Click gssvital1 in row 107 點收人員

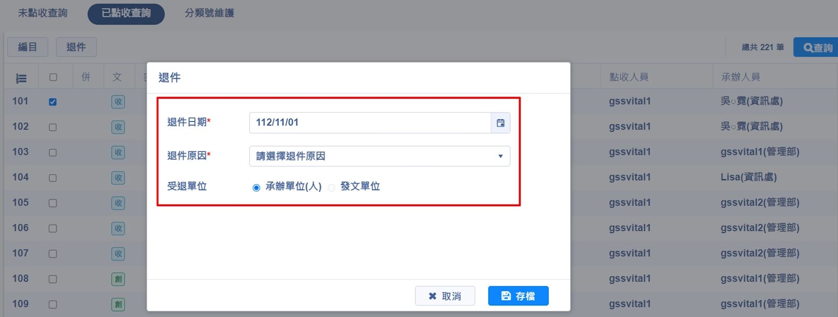(630, 253)
